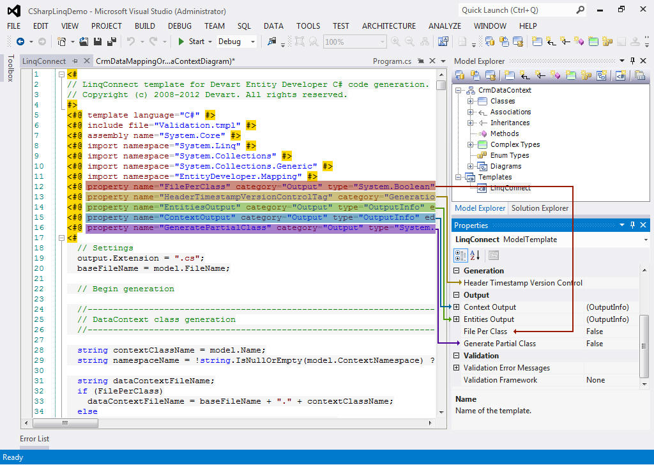Screen dimensions: 654x465
Task: Click the Undo icon in the toolbar
Action: click(x=131, y=42)
